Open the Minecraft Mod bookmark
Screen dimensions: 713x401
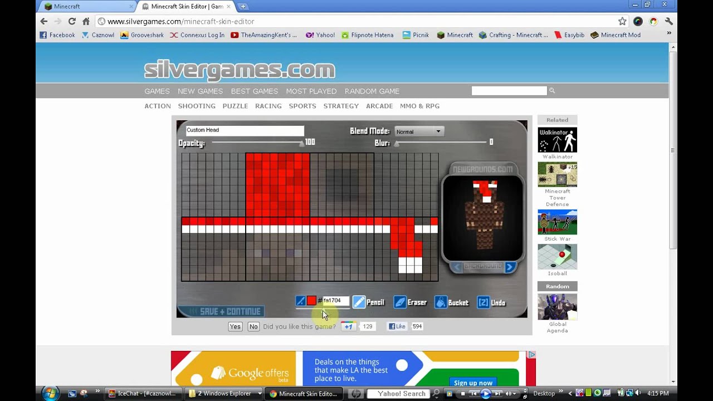(616, 35)
